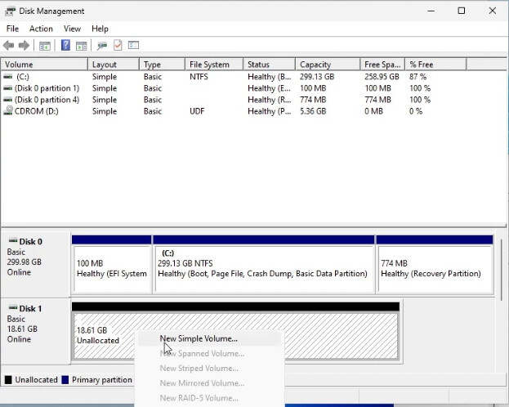Sort by the Status column header

(x=270, y=65)
